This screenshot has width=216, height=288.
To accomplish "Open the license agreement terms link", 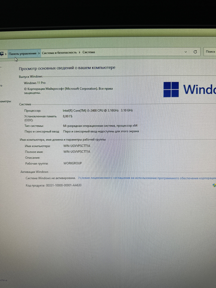I will point(147,178).
